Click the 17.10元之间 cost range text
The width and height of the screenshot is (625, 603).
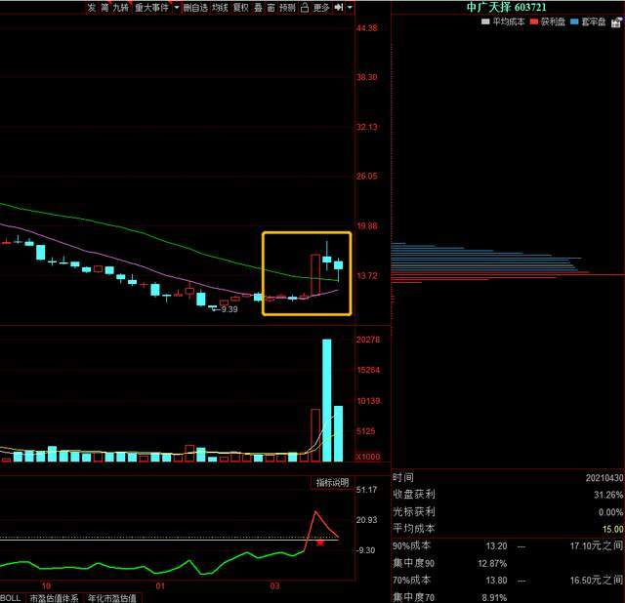click(x=597, y=546)
